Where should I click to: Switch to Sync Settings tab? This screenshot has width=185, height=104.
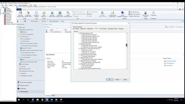[x=76, y=29]
